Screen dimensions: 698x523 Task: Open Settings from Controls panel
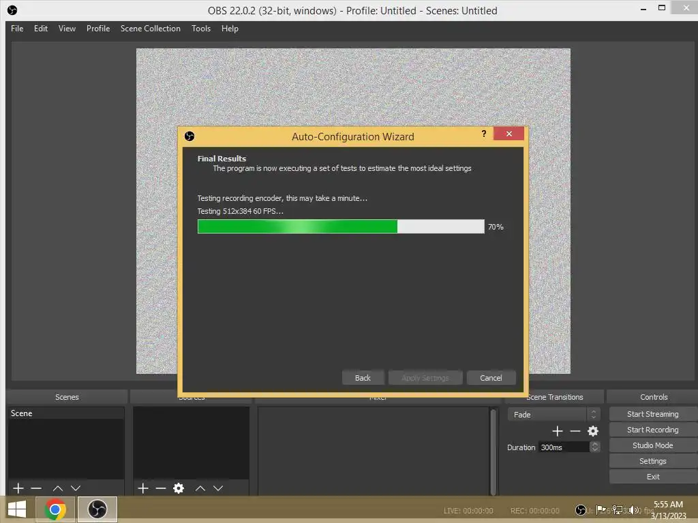tap(653, 461)
